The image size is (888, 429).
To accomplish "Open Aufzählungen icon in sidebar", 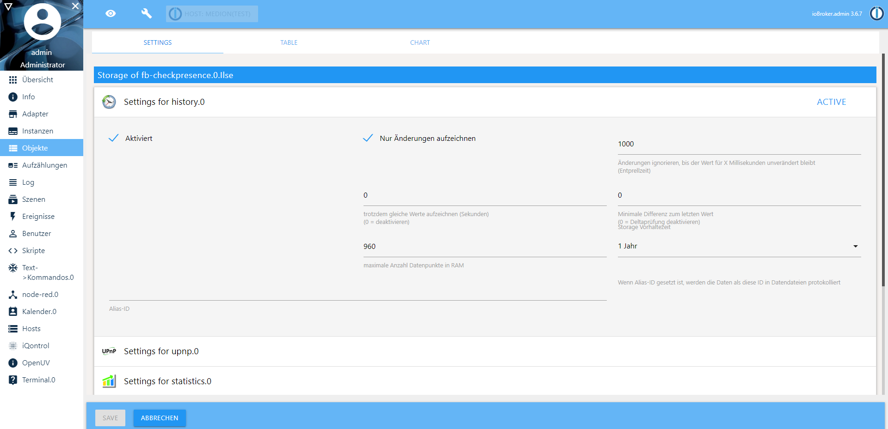I will pos(13,165).
